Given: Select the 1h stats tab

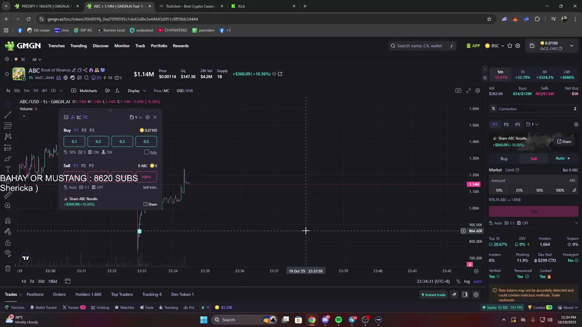Looking at the screenshot, I should pyautogui.click(x=522, y=74).
